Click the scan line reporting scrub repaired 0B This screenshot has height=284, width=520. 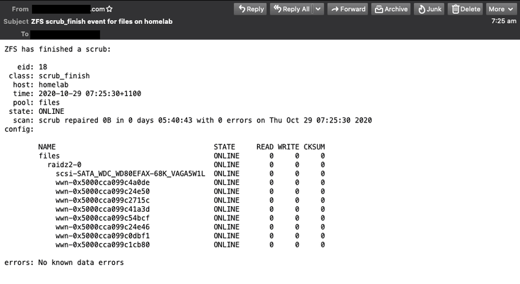point(192,121)
